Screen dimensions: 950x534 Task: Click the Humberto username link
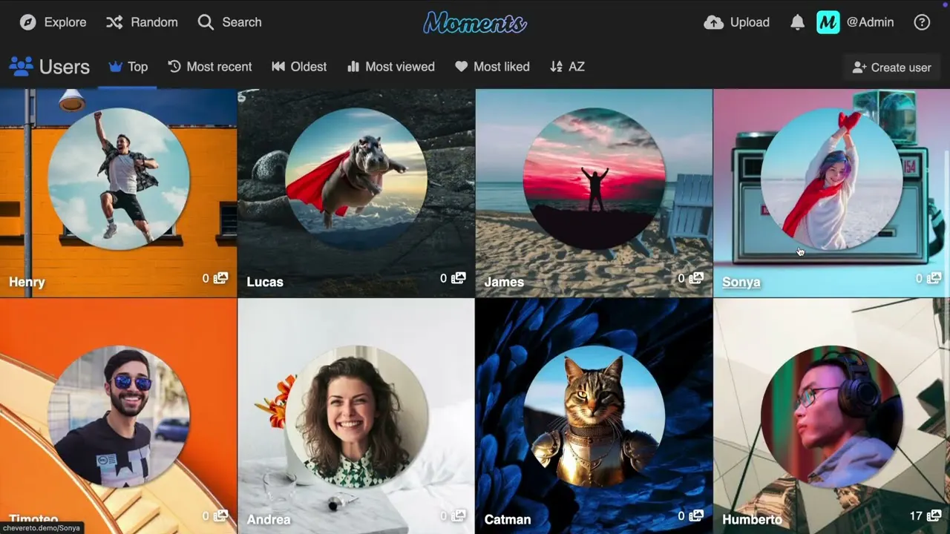tap(752, 519)
